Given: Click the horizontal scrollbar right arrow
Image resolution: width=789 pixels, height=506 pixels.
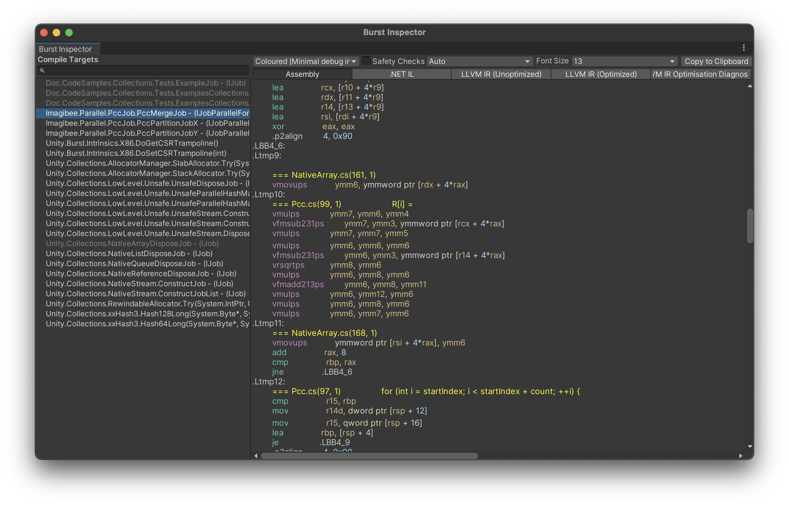Looking at the screenshot, I should 741,456.
